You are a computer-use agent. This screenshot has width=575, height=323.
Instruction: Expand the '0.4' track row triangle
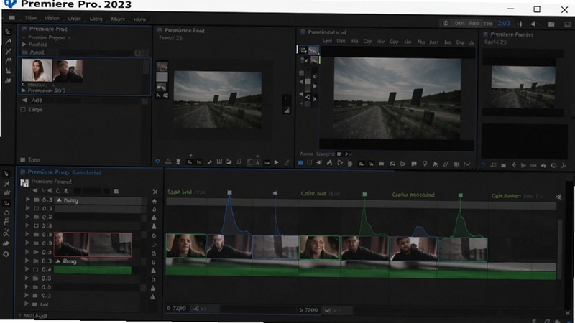pyautogui.click(x=27, y=269)
